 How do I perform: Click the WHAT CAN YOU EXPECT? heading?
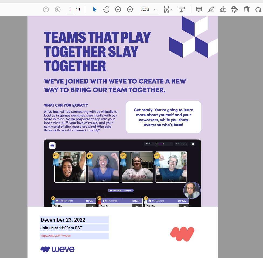coord(66,105)
